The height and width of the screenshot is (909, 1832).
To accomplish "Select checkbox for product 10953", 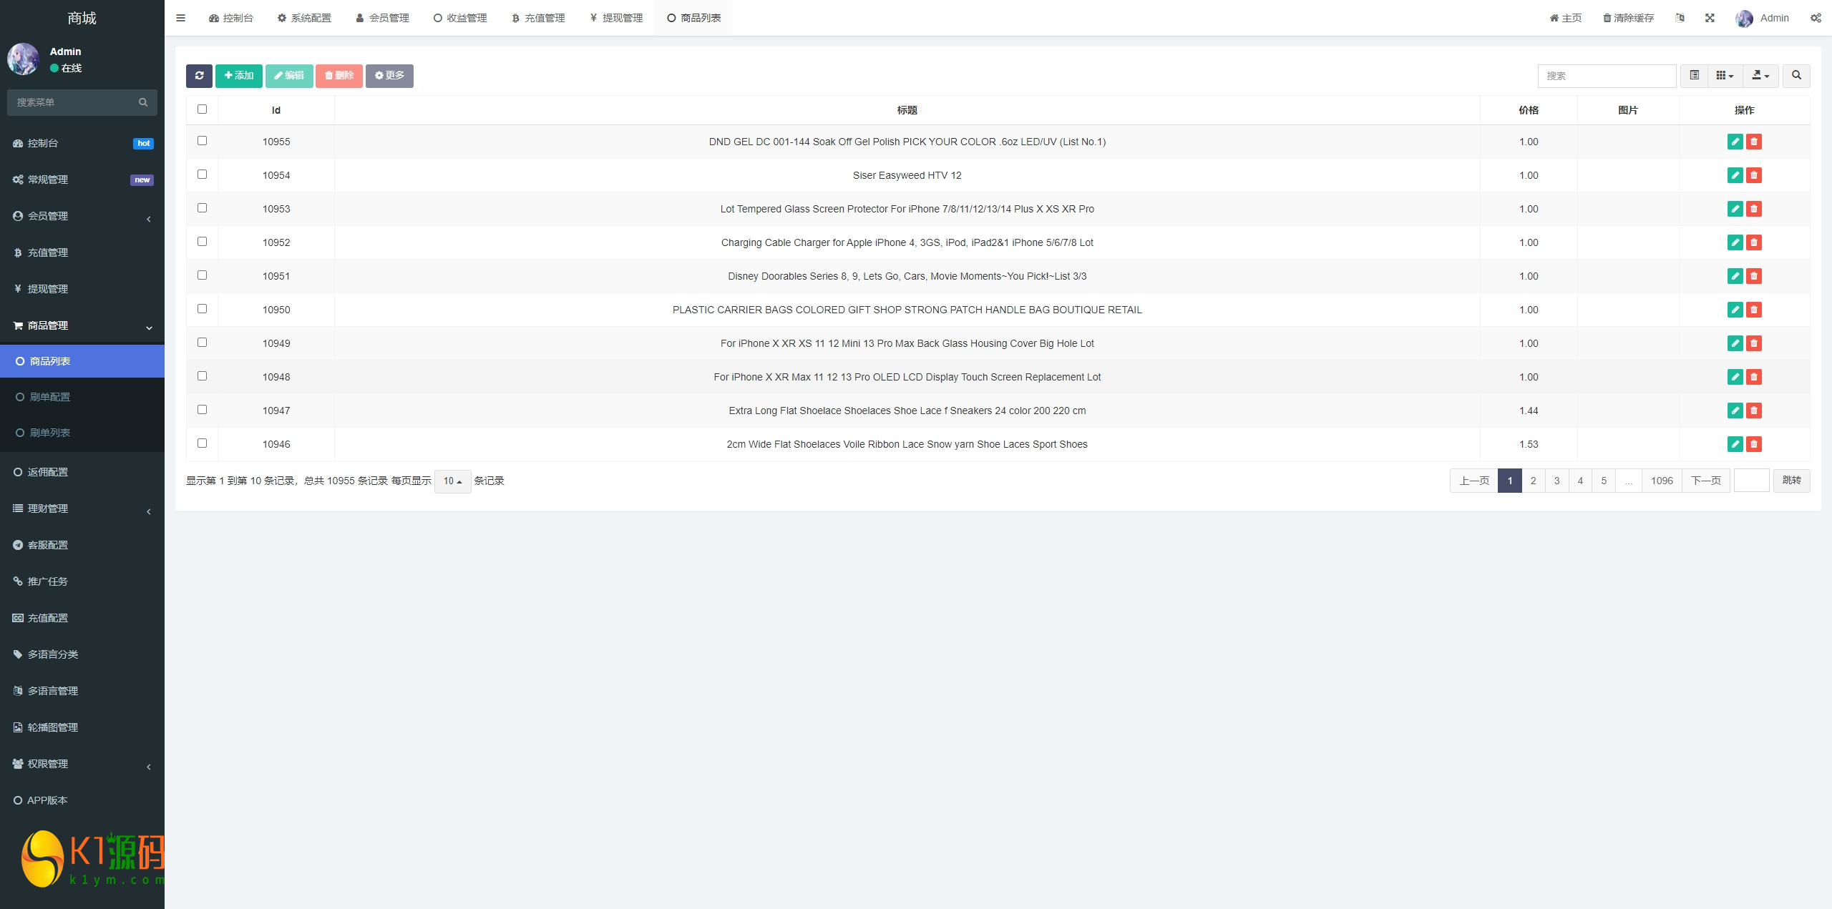I will click(x=202, y=208).
